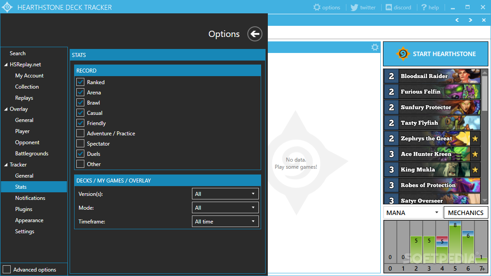Enable the Other record checkbox
Screen dimensions: 491x276
pos(80,164)
